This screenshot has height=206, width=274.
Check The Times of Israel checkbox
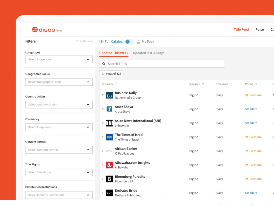point(103,137)
